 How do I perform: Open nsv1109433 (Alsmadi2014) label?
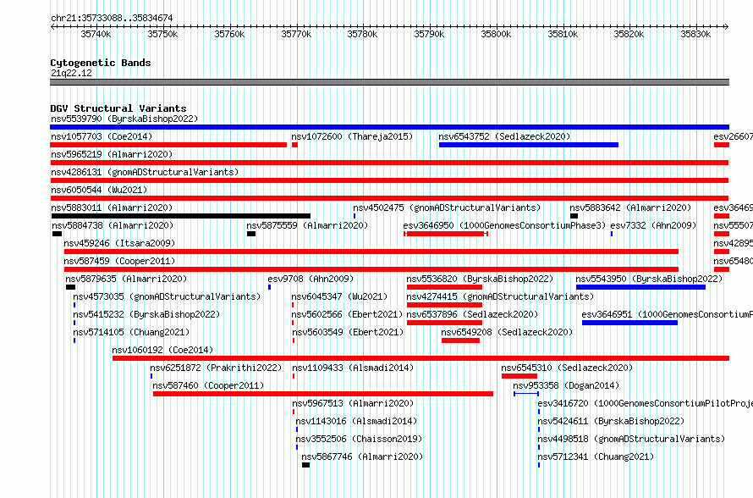tap(353, 368)
